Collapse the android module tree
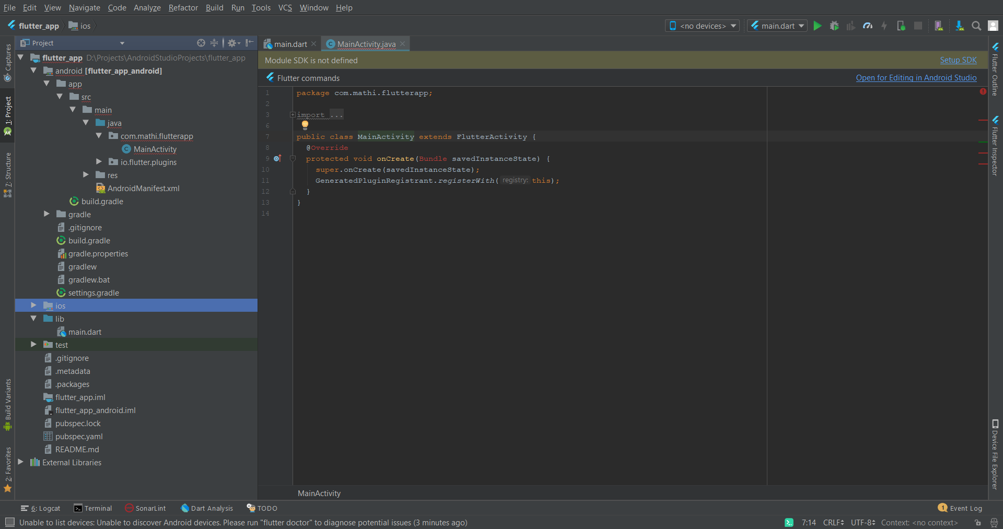 (x=33, y=70)
